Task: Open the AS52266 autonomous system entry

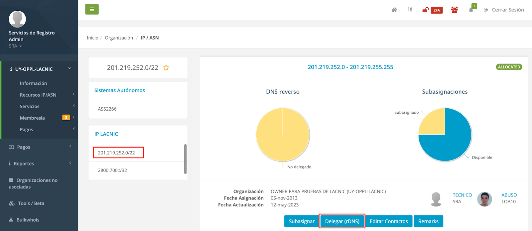Action: click(107, 109)
